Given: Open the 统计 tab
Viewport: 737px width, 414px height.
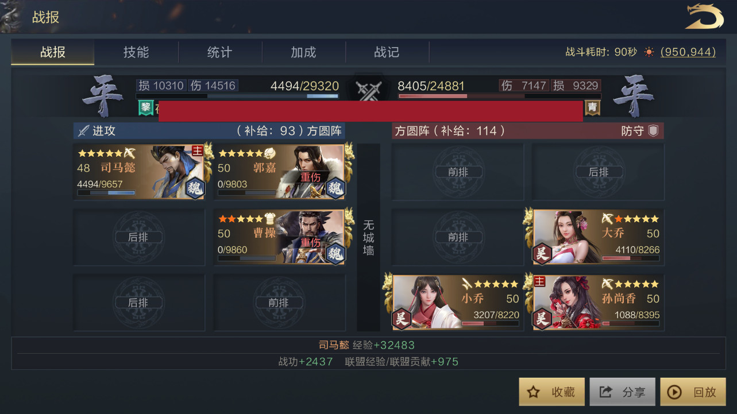Looking at the screenshot, I should click(220, 52).
